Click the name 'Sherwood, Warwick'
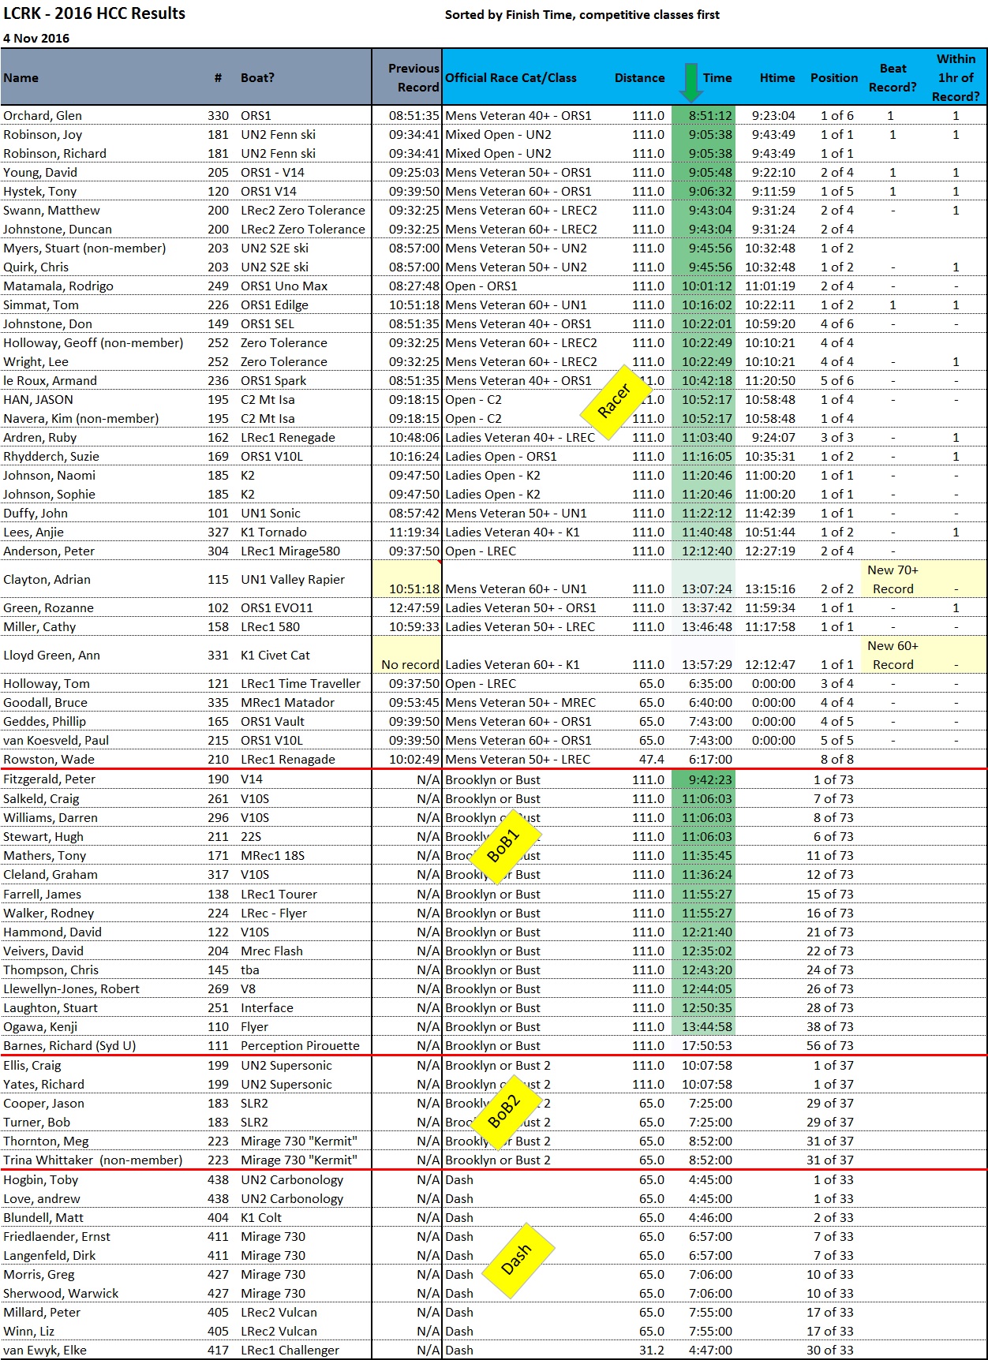 [x=61, y=1293]
